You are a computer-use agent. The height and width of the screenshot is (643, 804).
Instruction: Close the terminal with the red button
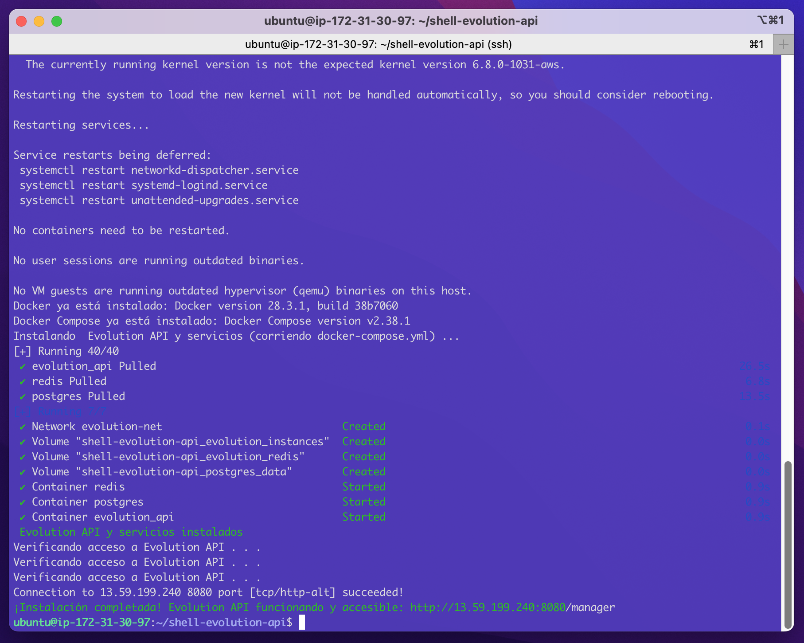(x=21, y=21)
